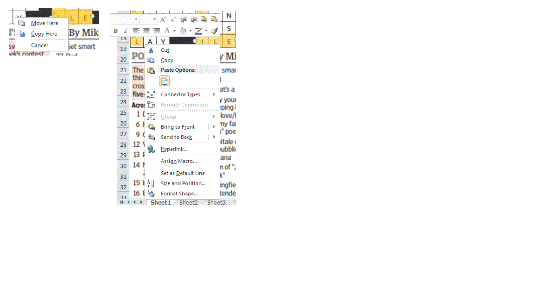The width and height of the screenshot is (534, 300).
Task: Click the Group icon in context menu
Action: click(x=151, y=117)
